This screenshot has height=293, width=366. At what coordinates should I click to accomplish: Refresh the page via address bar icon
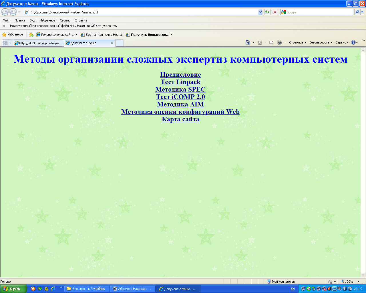267,12
